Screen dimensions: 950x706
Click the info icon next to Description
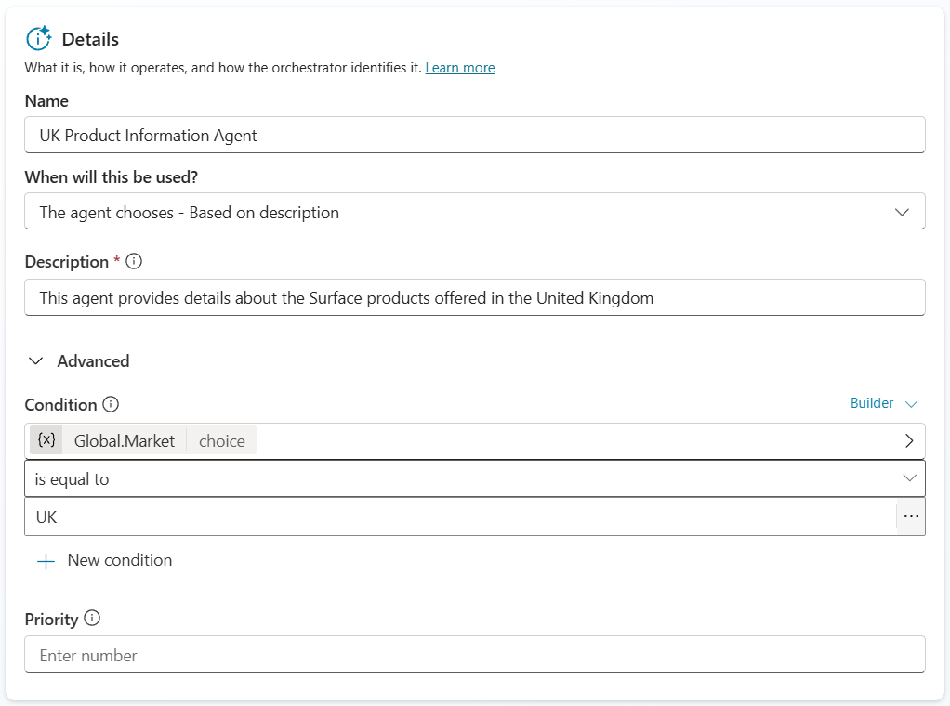(x=134, y=262)
